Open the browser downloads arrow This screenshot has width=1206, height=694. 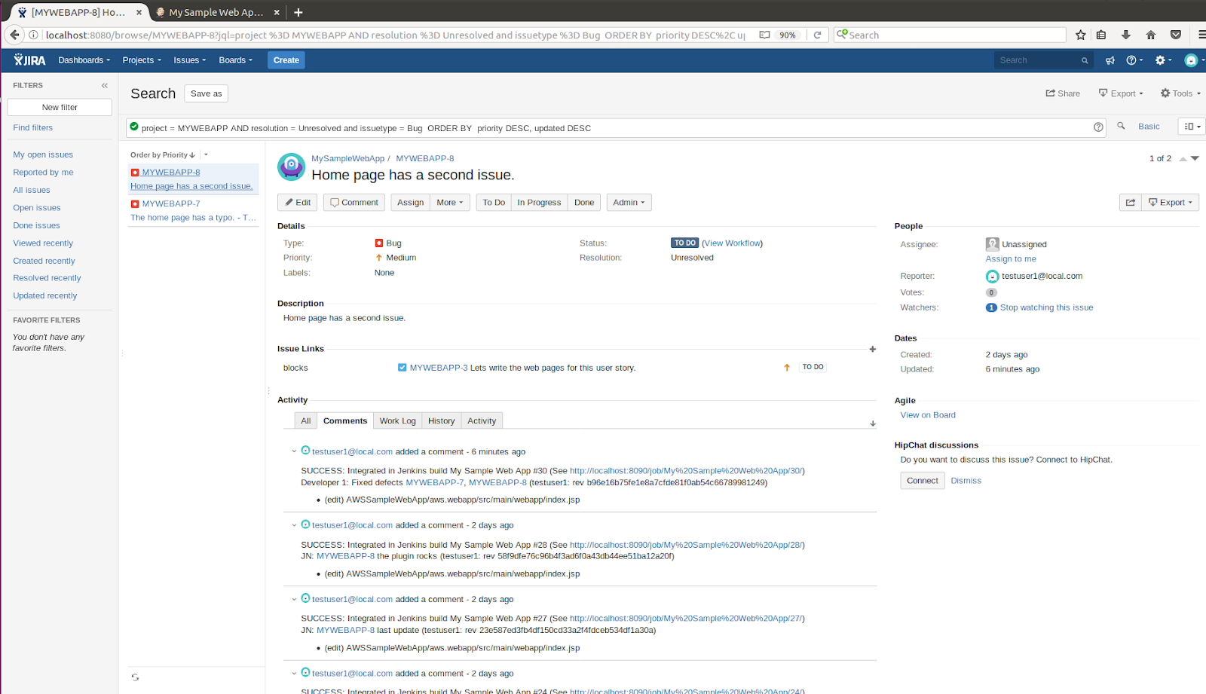1125,35
